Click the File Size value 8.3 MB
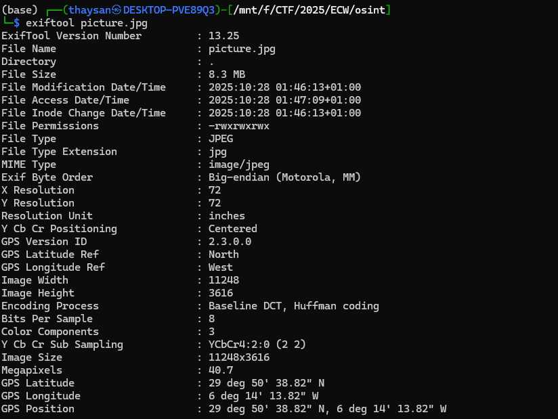 [227, 74]
